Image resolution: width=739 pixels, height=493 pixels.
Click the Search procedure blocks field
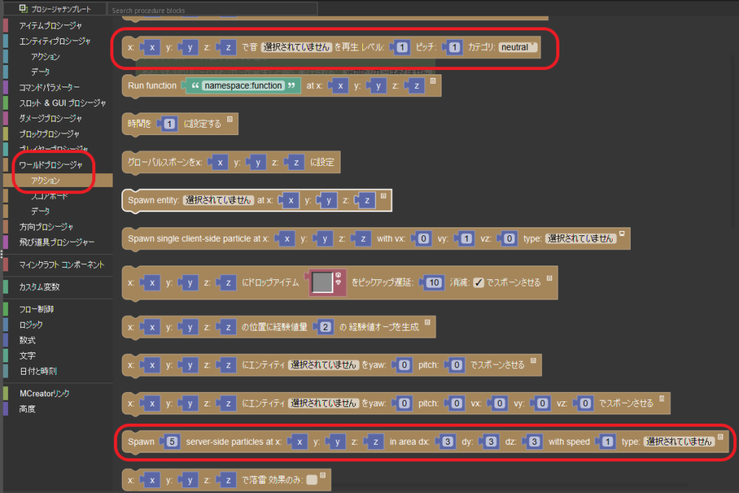[x=212, y=10]
